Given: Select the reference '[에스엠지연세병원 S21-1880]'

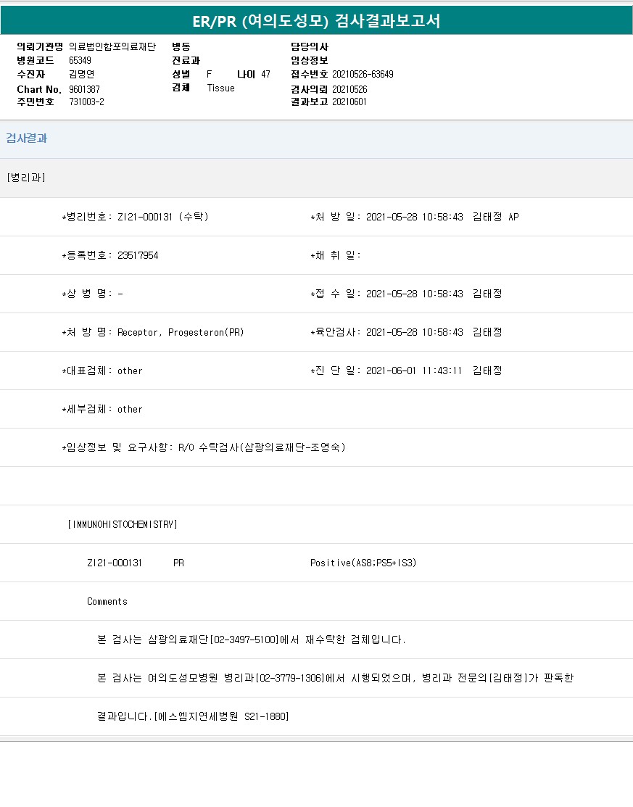Looking at the screenshot, I should coord(221,716).
